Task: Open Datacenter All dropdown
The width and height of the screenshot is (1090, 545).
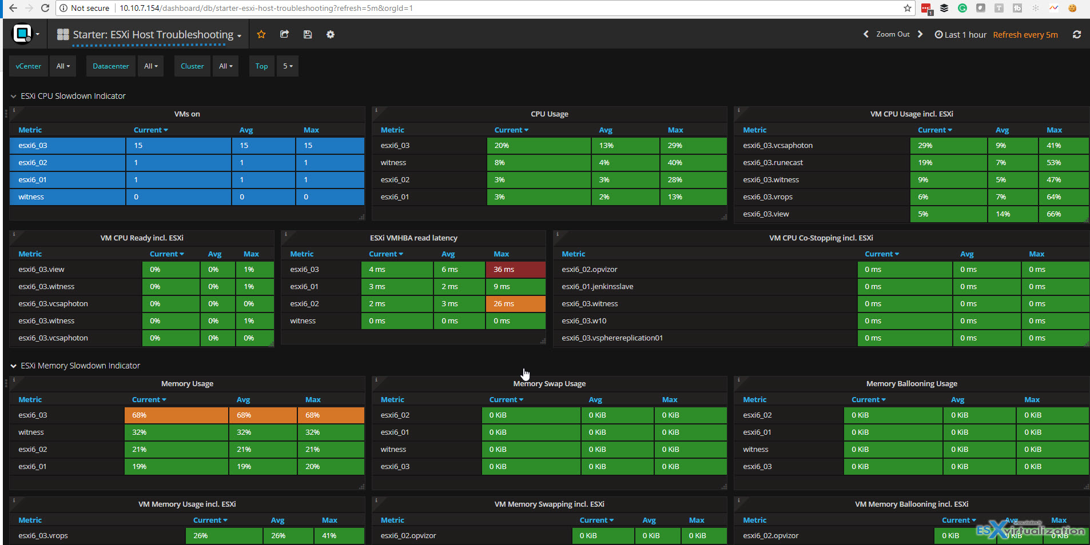Action: tap(151, 66)
